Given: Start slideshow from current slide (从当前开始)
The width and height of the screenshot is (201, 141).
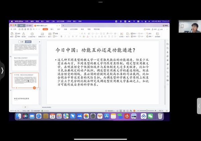Looking at the screenshot, I should pyautogui.click(x=32, y=34).
